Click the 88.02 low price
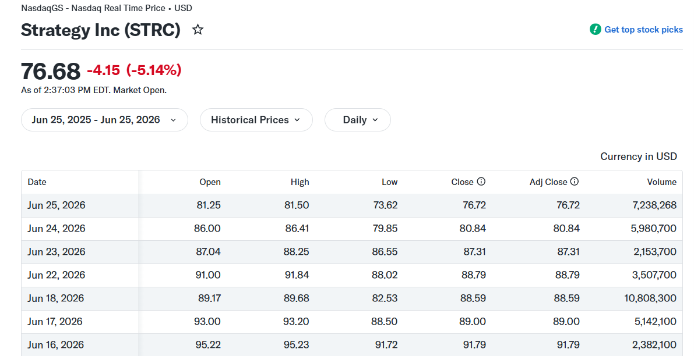This screenshot has height=356, width=694. tap(385, 275)
